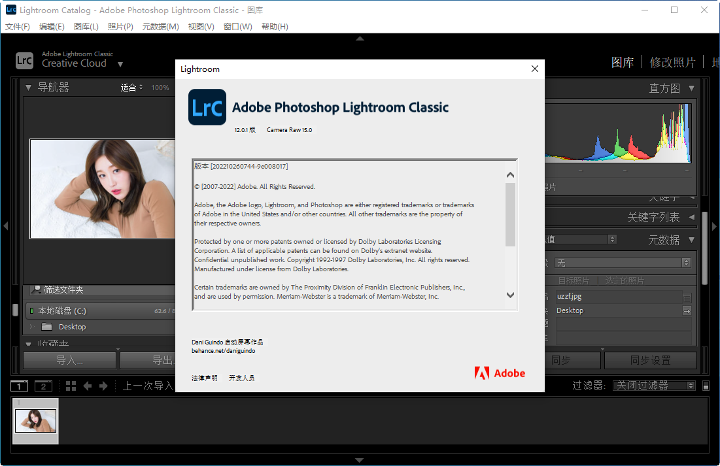720x466 pixels.
Task: Open the 开发人员 link
Action: pos(241,378)
